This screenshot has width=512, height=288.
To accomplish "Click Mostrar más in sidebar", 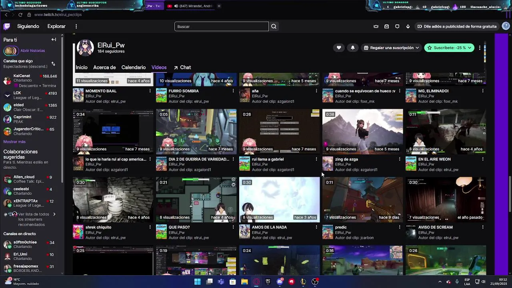I will click(x=14, y=142).
